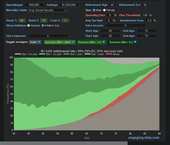
Task: Select the Female sex radio button
Action: pyautogui.click(x=104, y=10)
